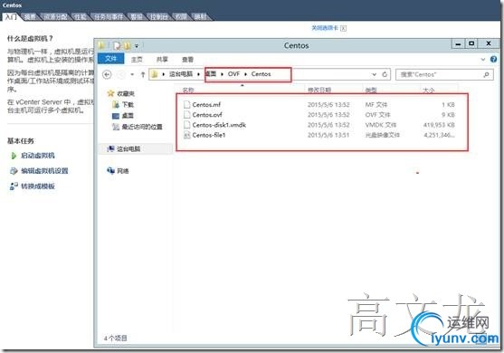Click the 419,953 KB size cell
This screenshot has width=504, height=353.
point(439,125)
